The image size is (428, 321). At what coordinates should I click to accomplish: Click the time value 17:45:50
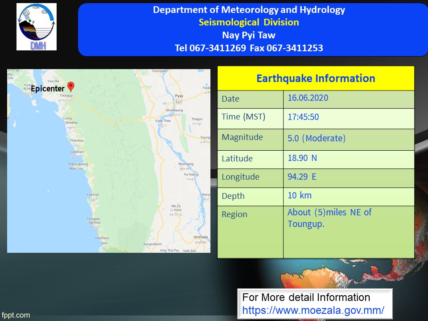303,117
